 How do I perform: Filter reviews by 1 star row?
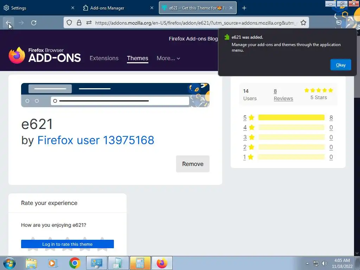(x=288, y=157)
